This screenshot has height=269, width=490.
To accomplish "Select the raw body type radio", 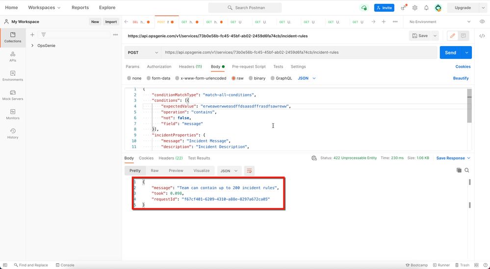I will pyautogui.click(x=233, y=78).
